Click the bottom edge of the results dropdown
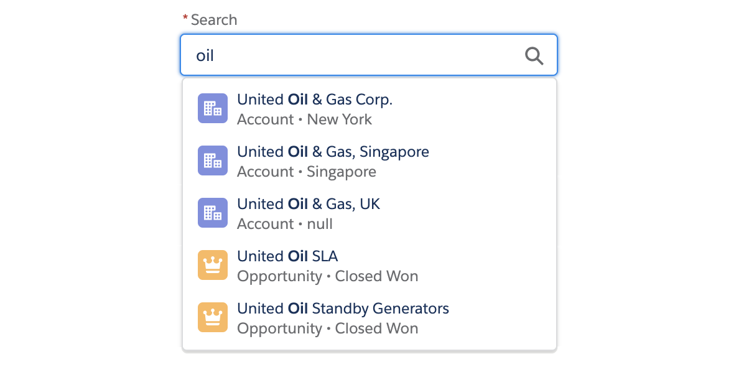The height and width of the screenshot is (372, 744). [369, 350]
